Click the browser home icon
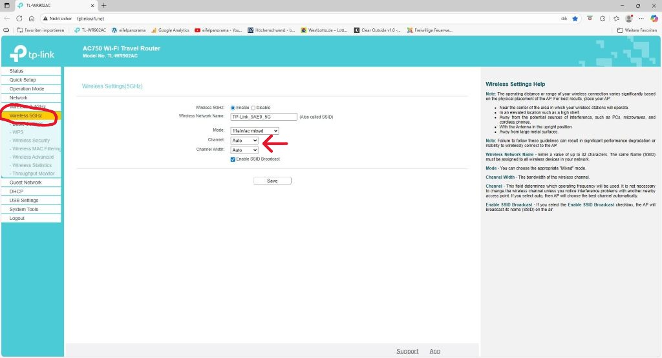 (x=31, y=19)
